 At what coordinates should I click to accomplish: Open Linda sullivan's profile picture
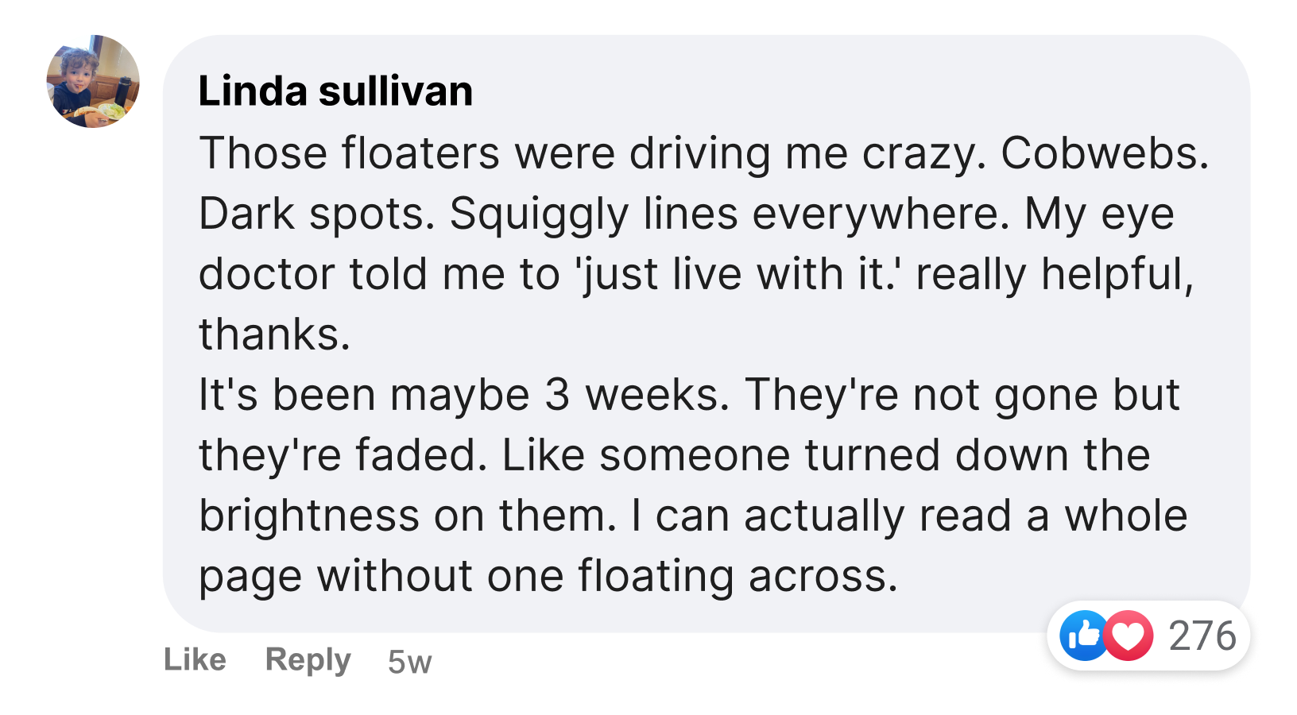[93, 81]
